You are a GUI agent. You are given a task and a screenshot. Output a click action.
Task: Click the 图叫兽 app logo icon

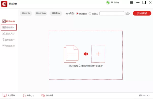pos(4,4)
